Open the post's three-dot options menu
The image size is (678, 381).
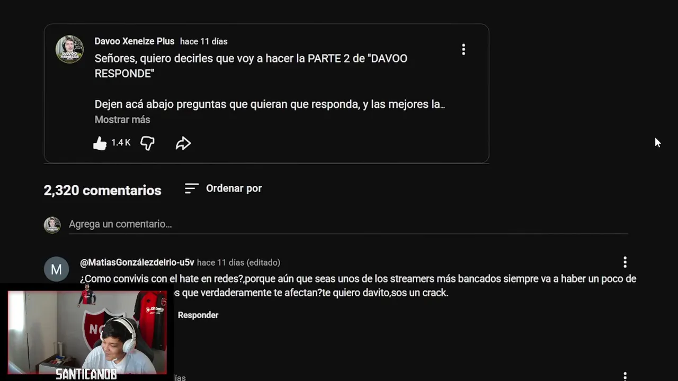pyautogui.click(x=463, y=49)
